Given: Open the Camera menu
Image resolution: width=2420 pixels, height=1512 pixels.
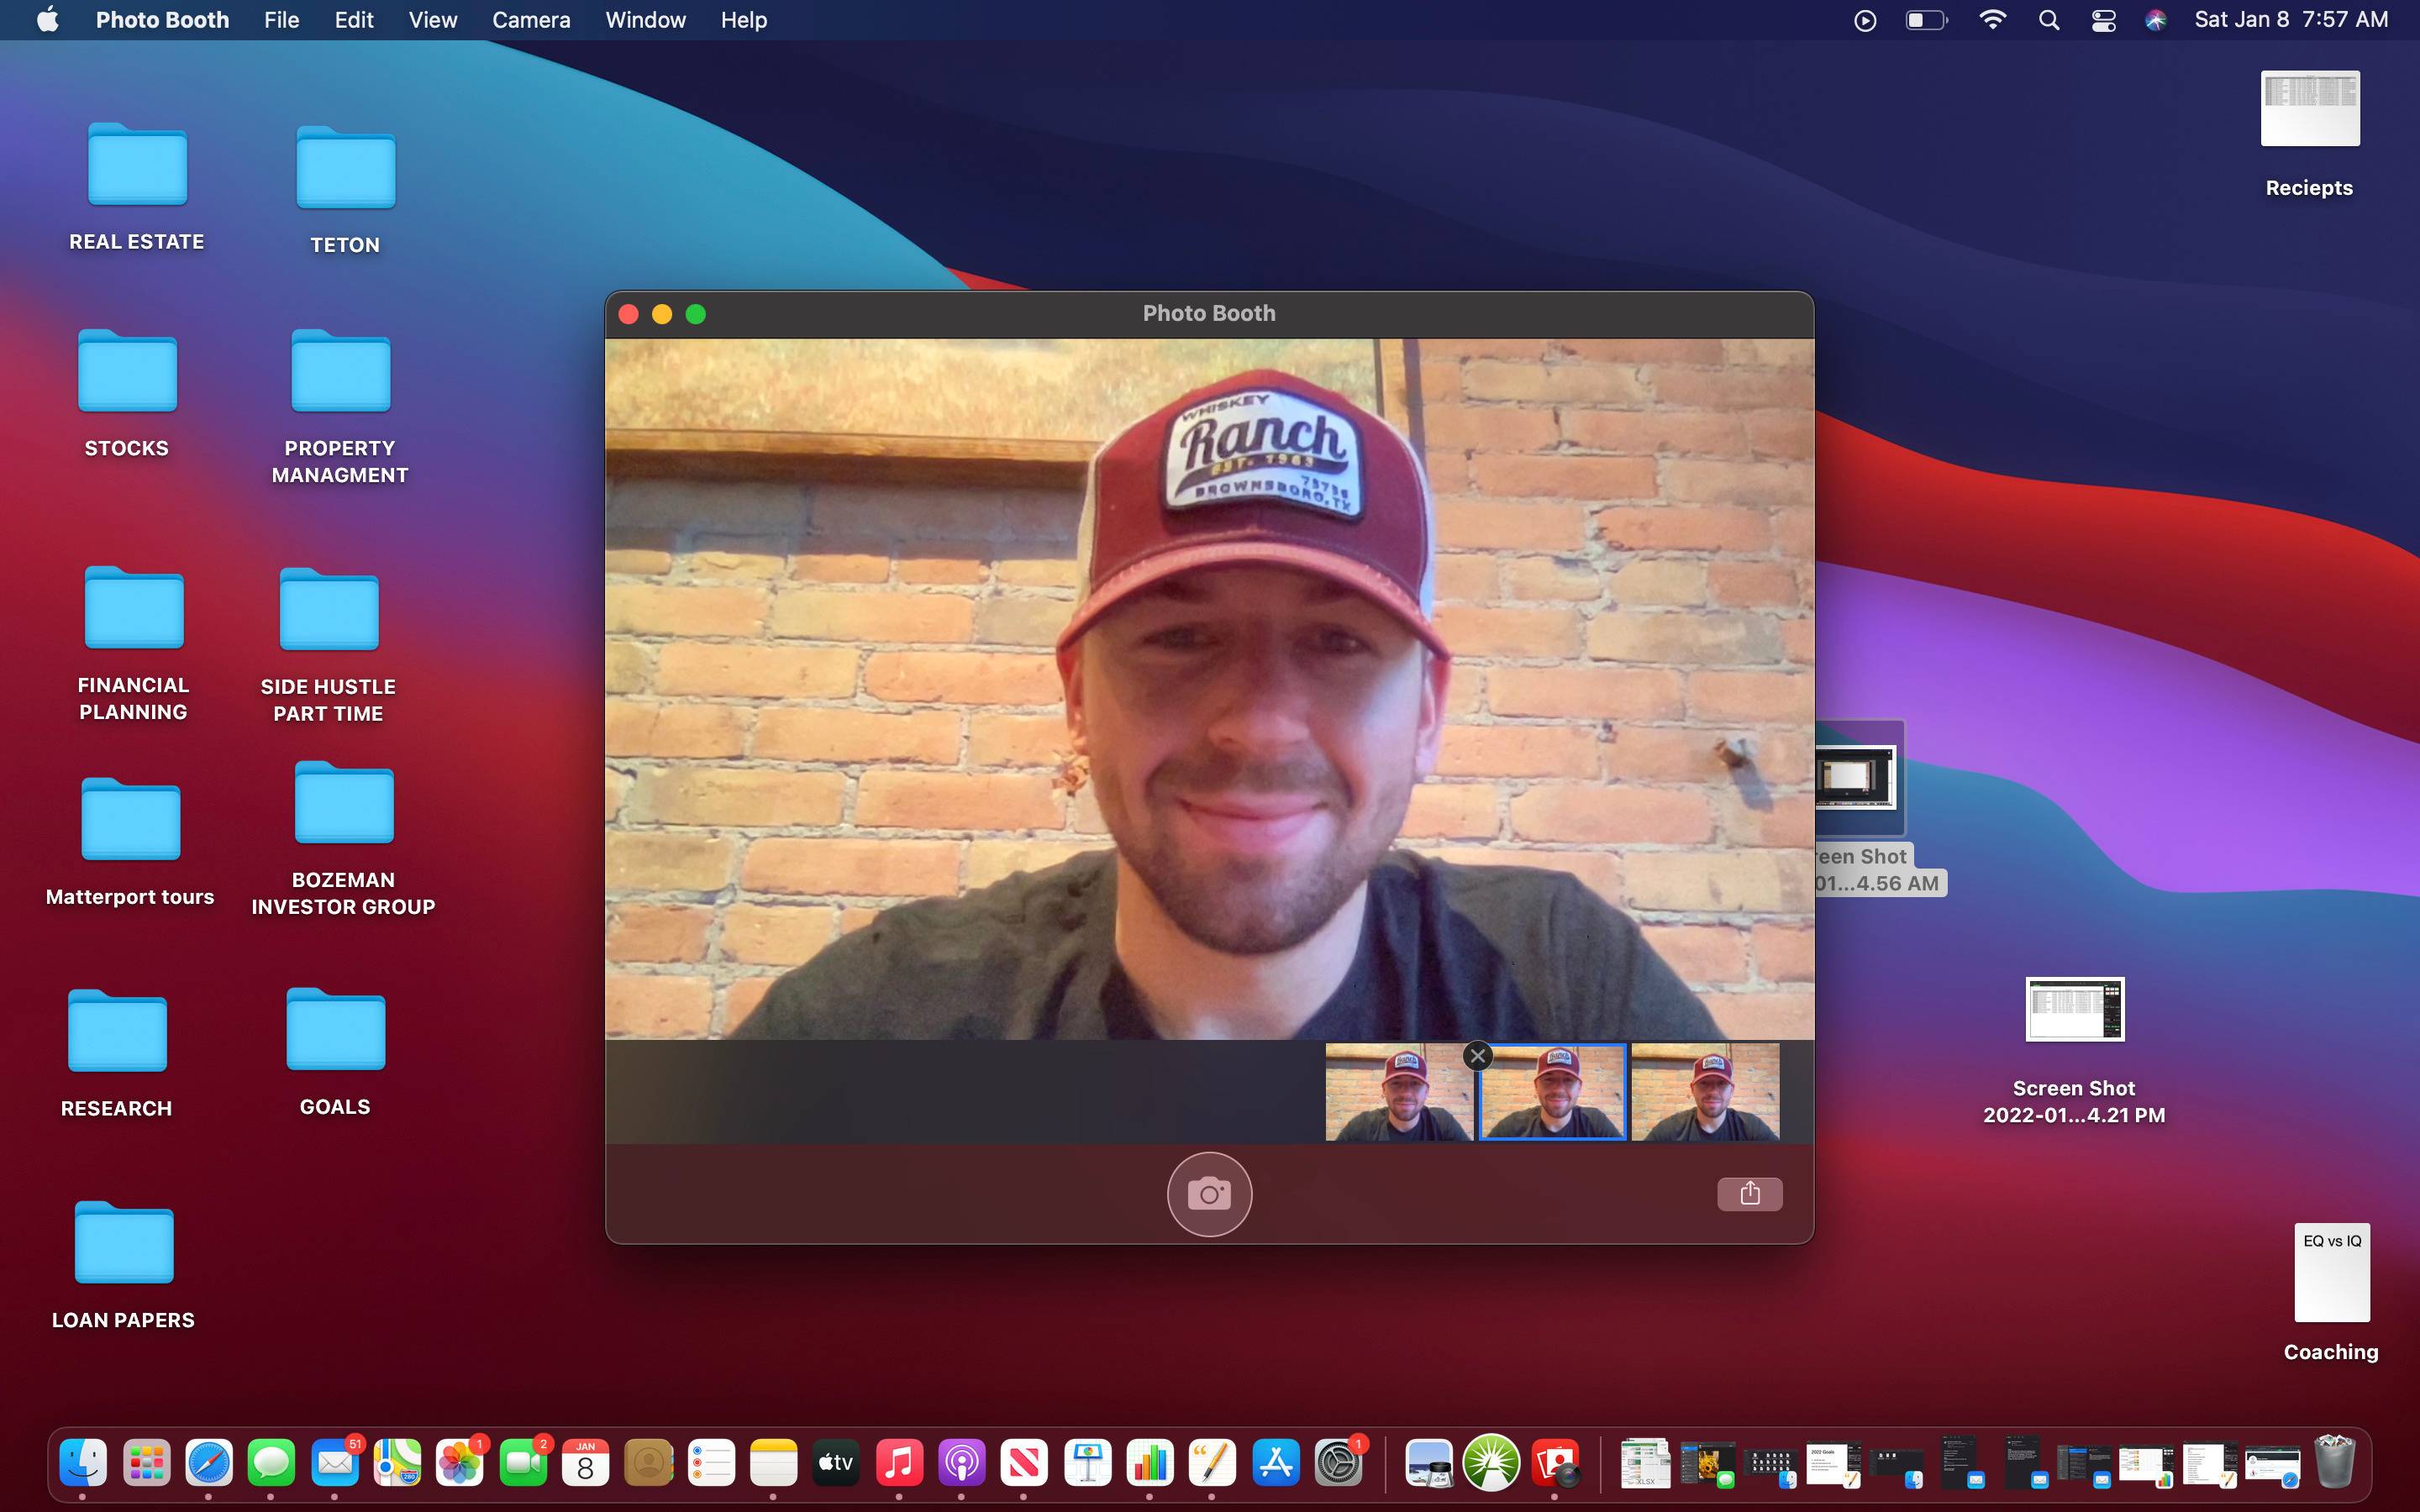Looking at the screenshot, I should tap(531, 20).
